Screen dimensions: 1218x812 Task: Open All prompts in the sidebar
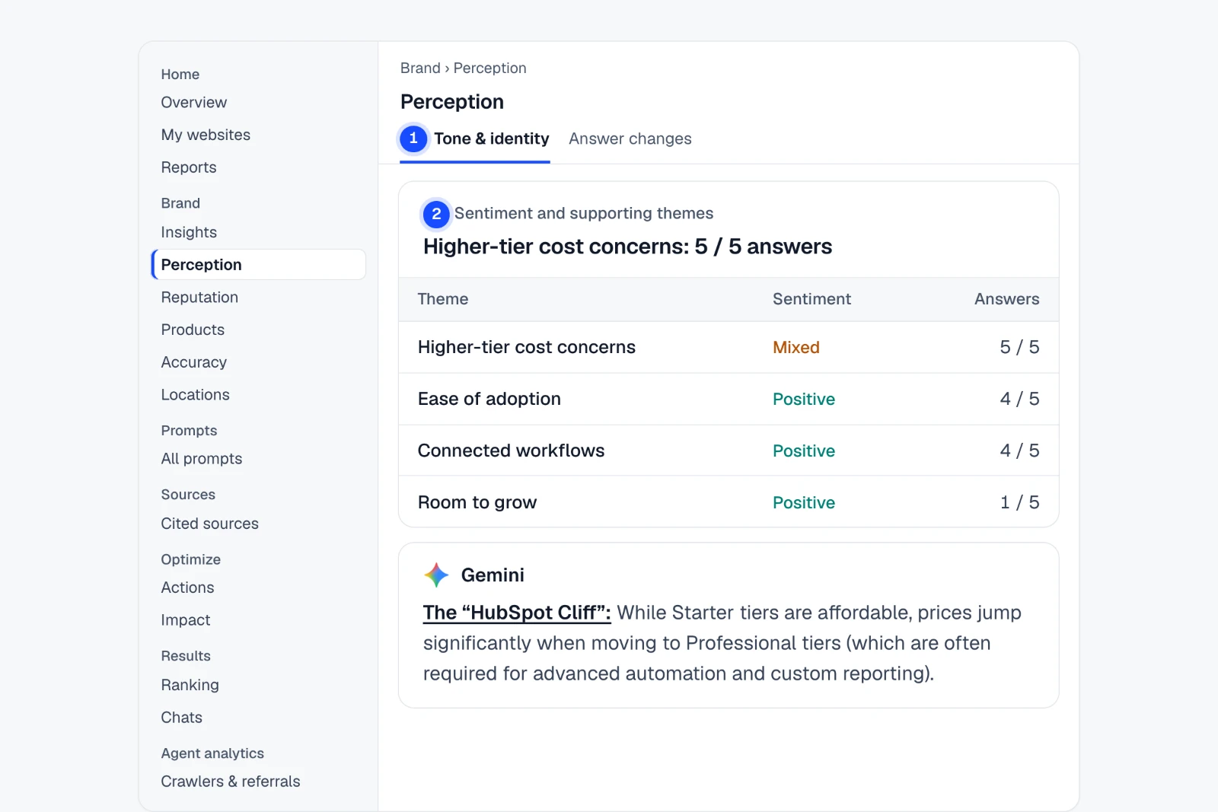[202, 459]
